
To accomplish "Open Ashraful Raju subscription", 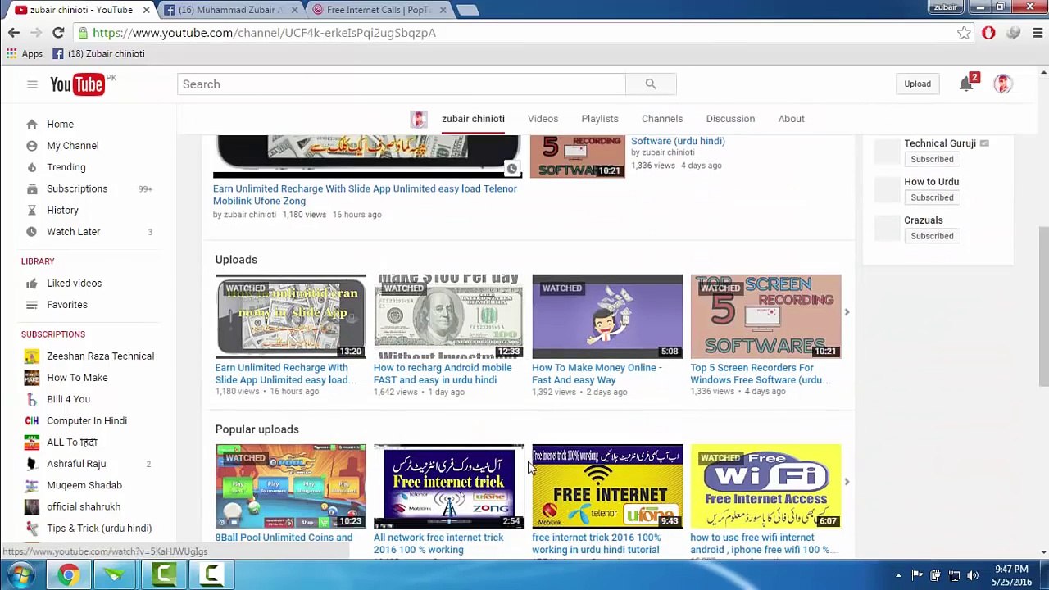I will (76, 464).
